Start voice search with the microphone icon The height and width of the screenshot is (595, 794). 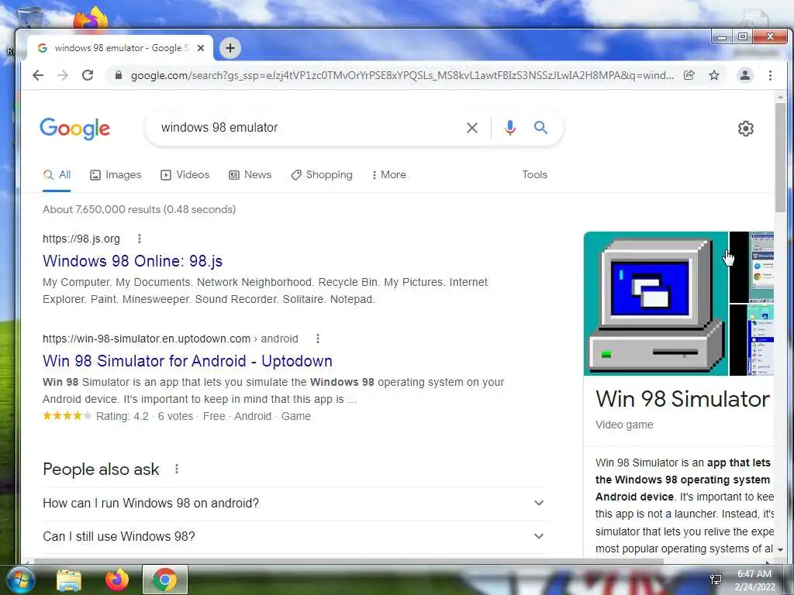(510, 128)
